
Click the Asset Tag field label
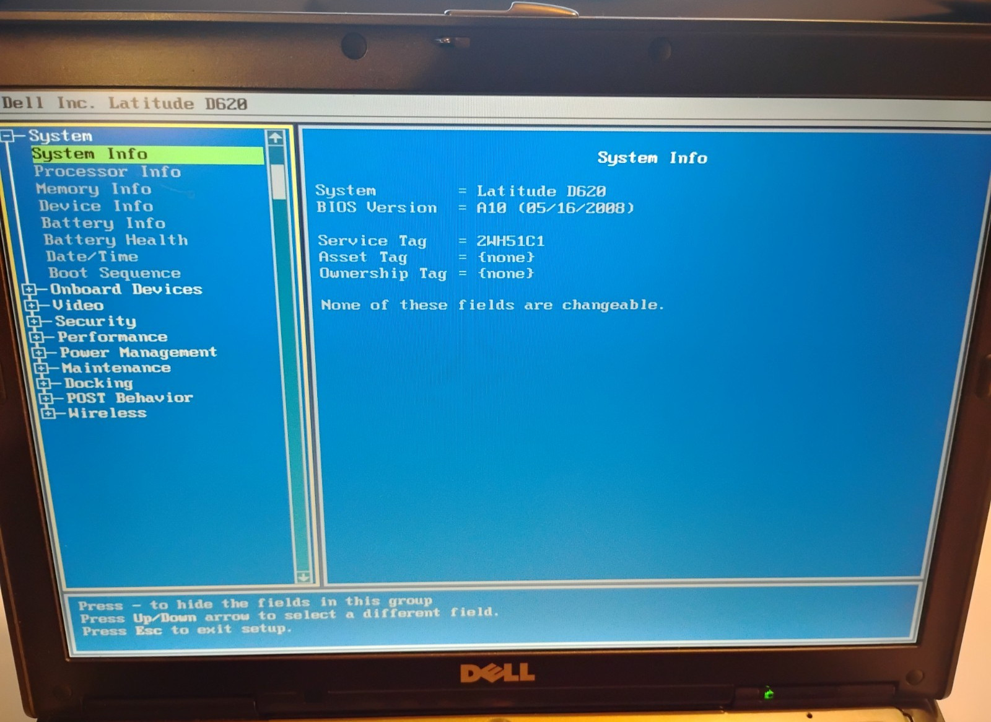[362, 257]
